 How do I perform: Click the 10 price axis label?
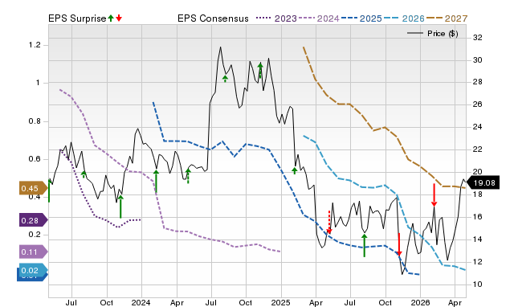[478, 284]
